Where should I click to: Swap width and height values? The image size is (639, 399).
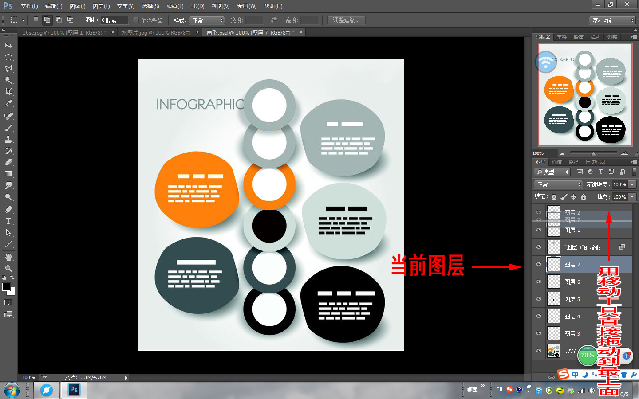pyautogui.click(x=274, y=20)
